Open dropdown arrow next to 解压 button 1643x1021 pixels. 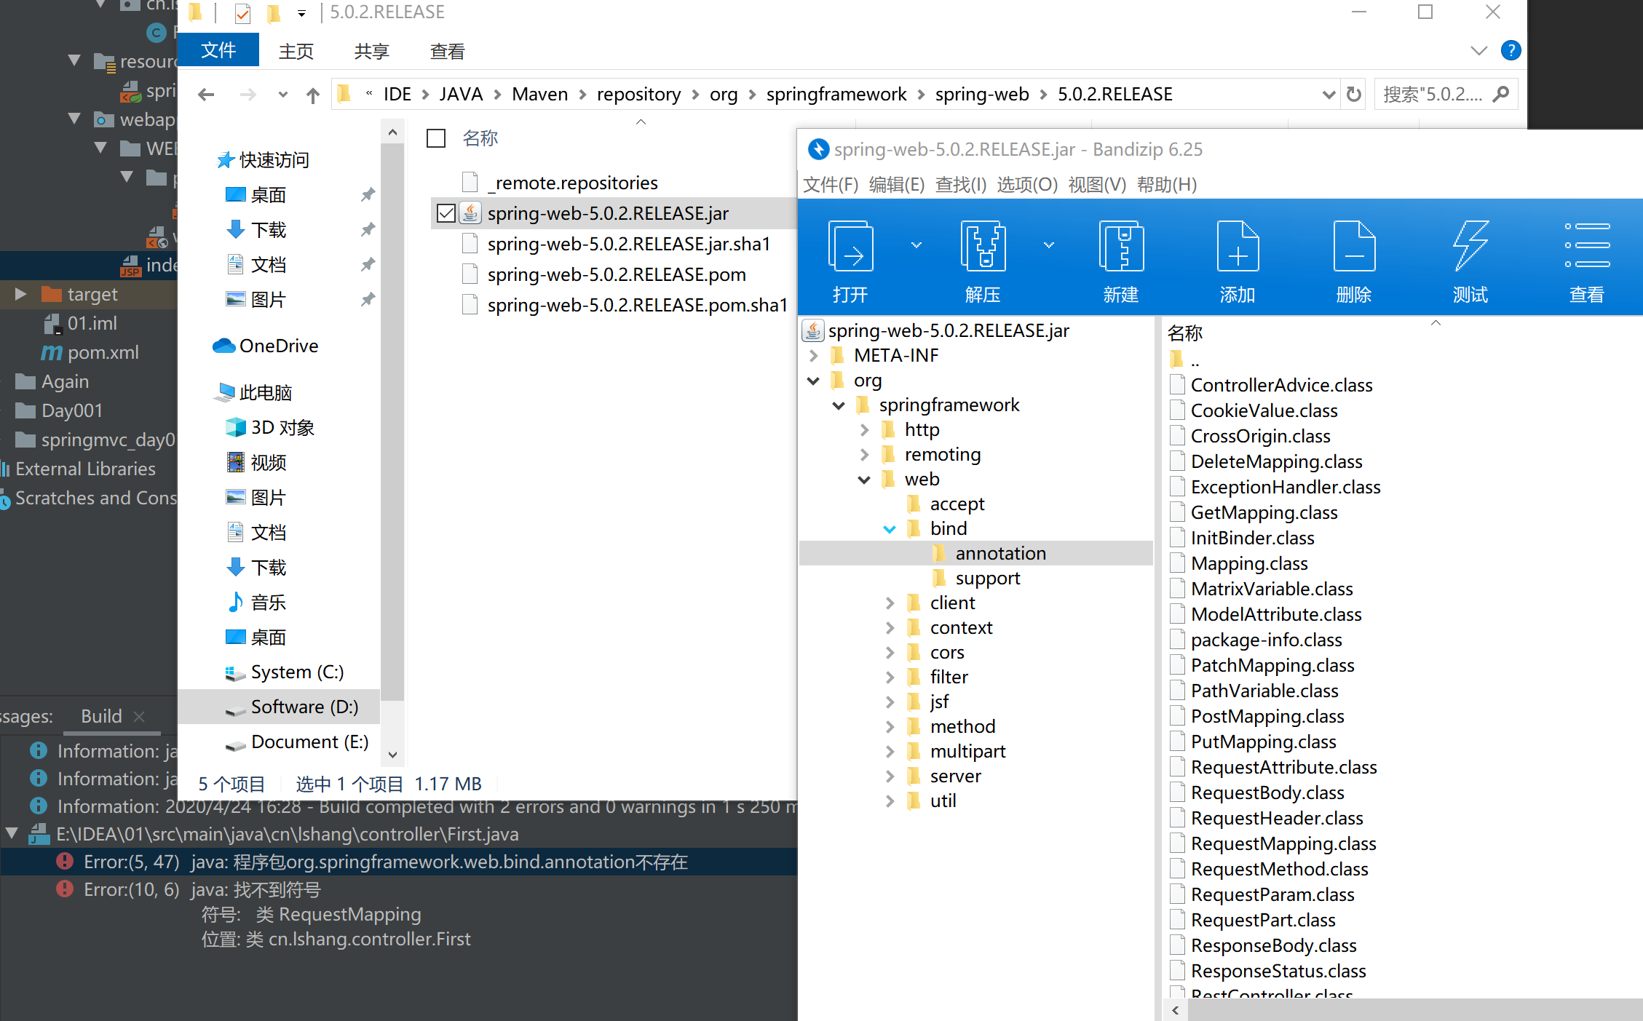(x=1048, y=246)
